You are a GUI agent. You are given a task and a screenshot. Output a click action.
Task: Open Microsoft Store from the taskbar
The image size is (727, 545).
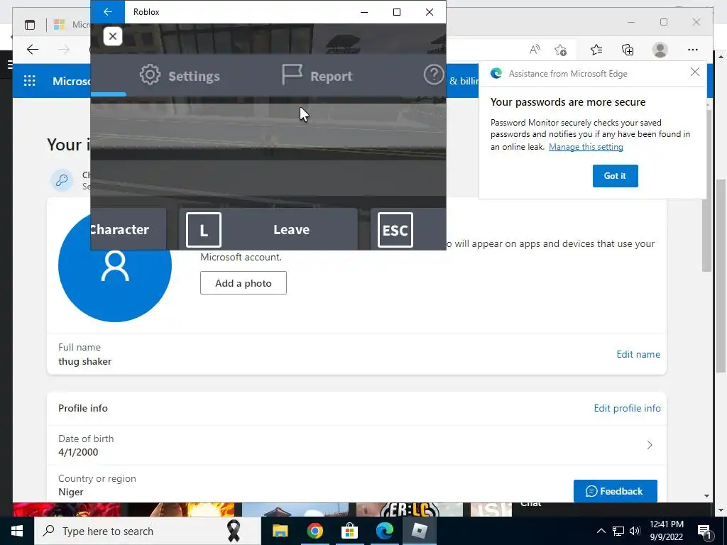click(x=349, y=531)
